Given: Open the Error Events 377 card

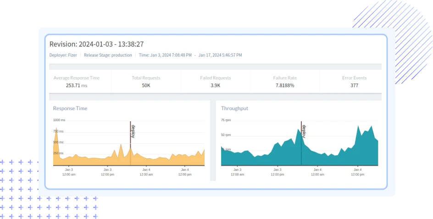Looking at the screenshot, I should (354, 81).
